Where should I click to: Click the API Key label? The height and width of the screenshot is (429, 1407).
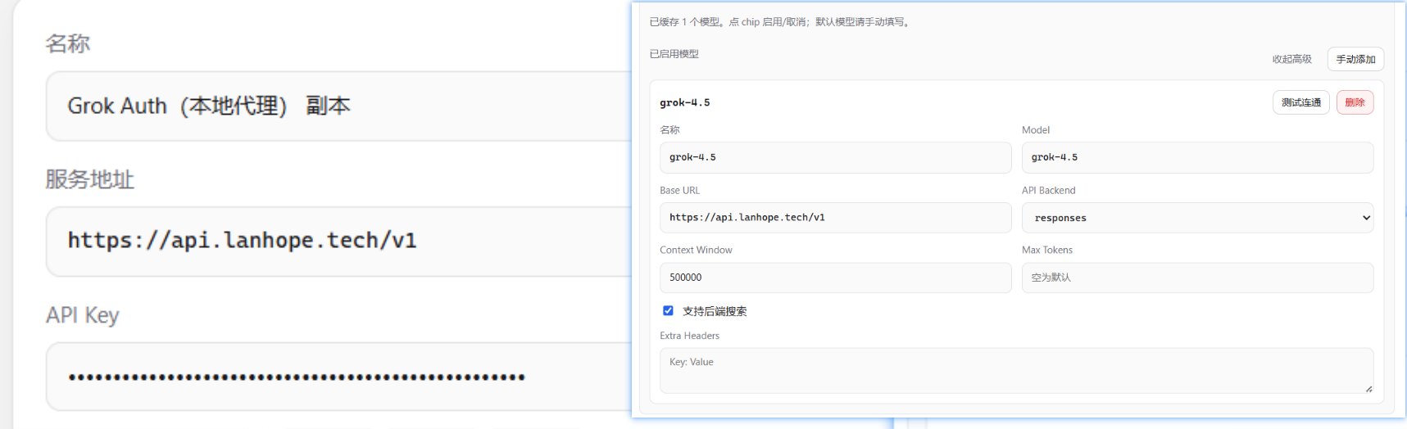[x=82, y=315]
